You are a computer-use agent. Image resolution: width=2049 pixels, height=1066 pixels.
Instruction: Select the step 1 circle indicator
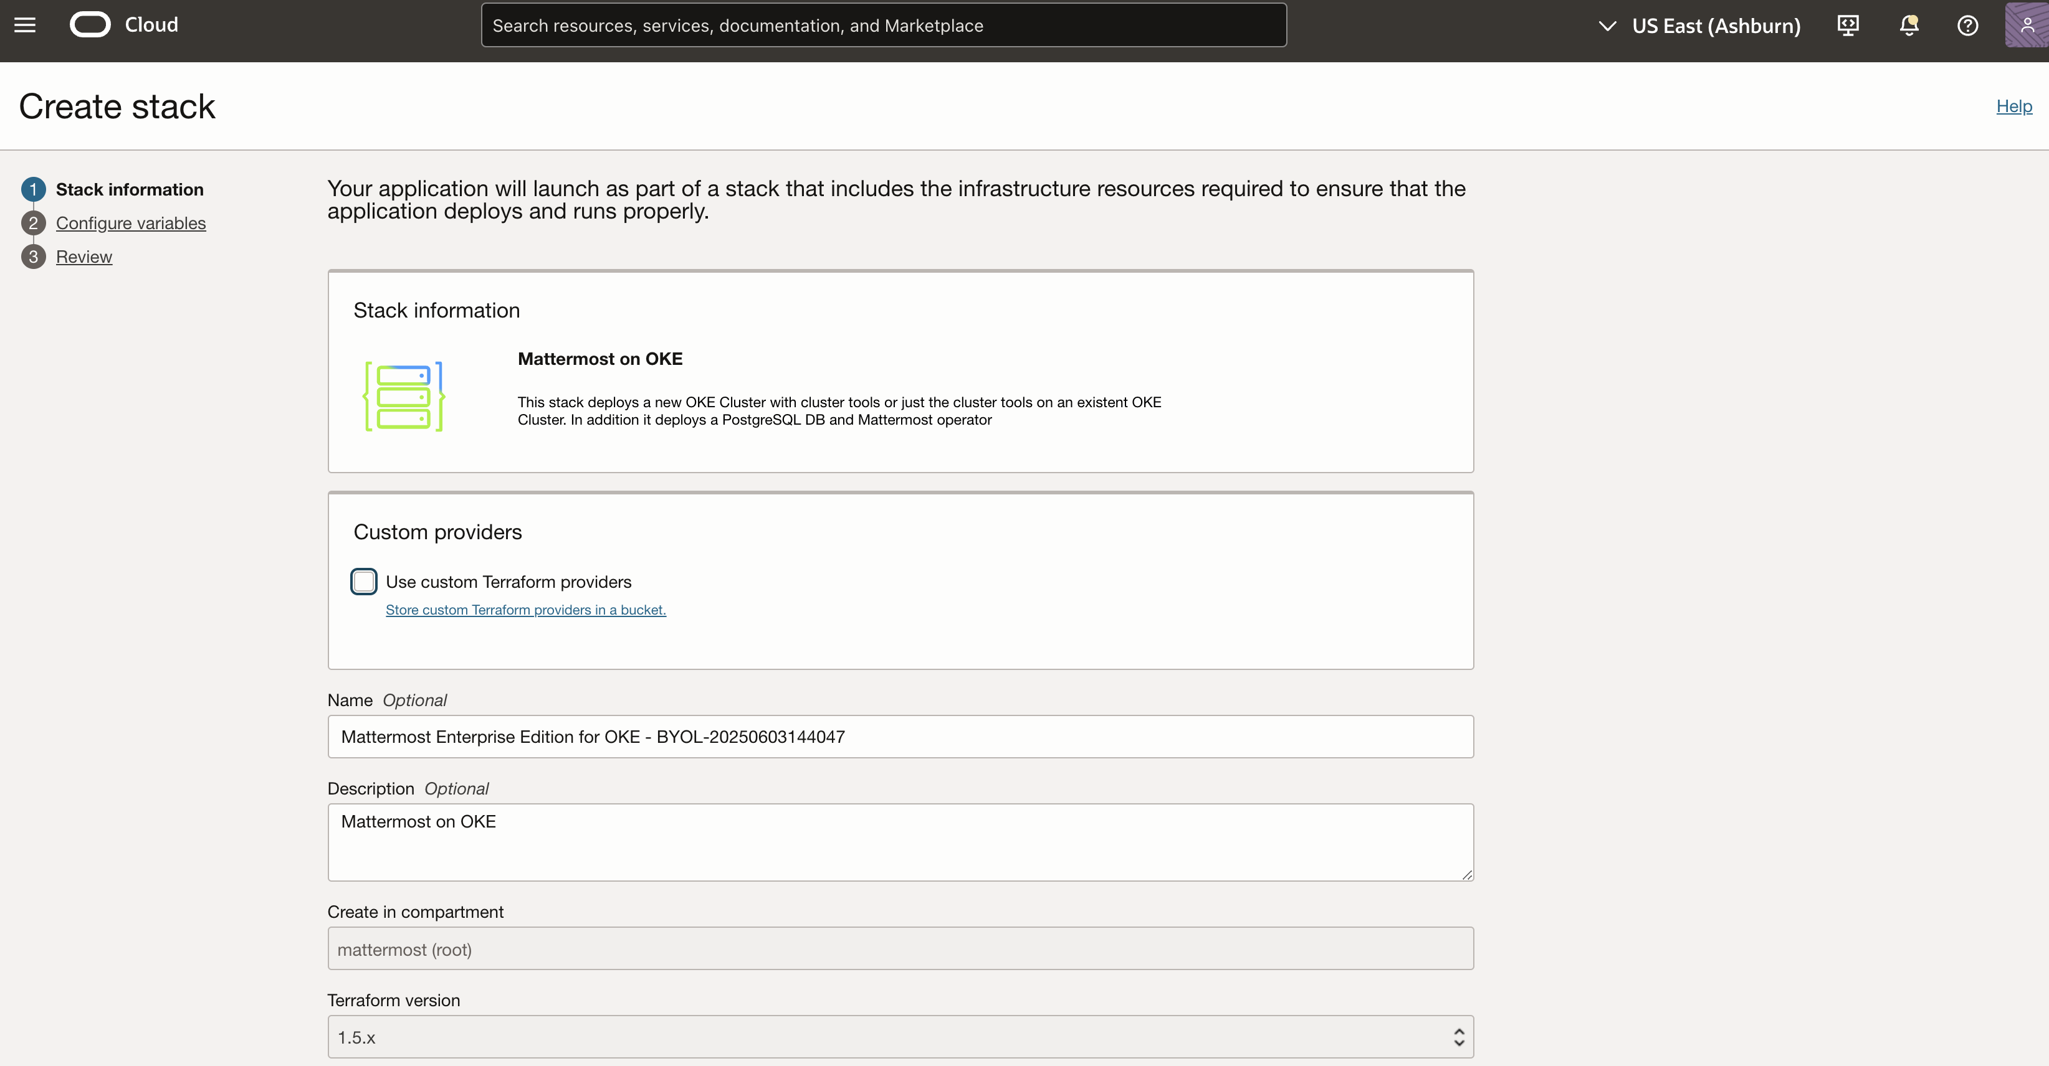pyautogui.click(x=32, y=189)
